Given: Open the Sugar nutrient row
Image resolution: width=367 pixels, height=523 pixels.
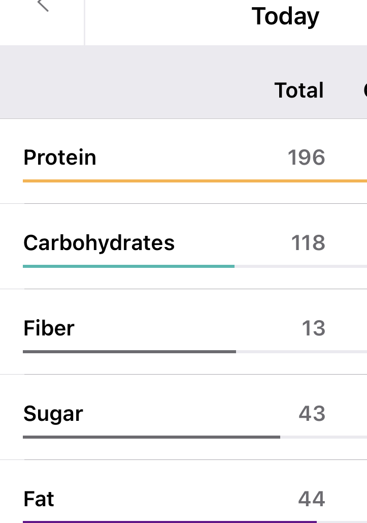Looking at the screenshot, I should tap(53, 414).
